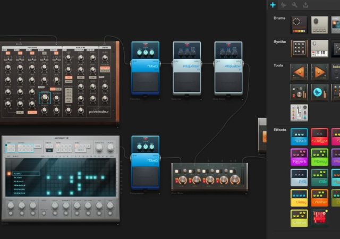Select the highlighted sample row in Machiniste display

(x=26, y=174)
